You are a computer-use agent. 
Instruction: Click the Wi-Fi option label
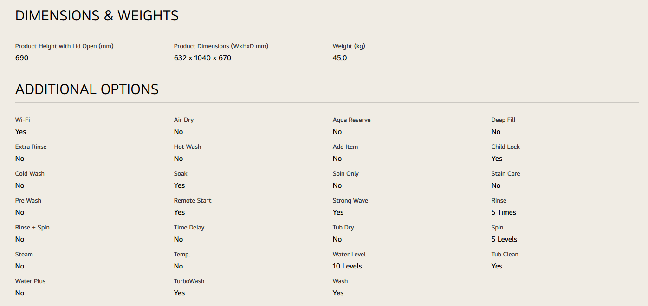coord(22,120)
